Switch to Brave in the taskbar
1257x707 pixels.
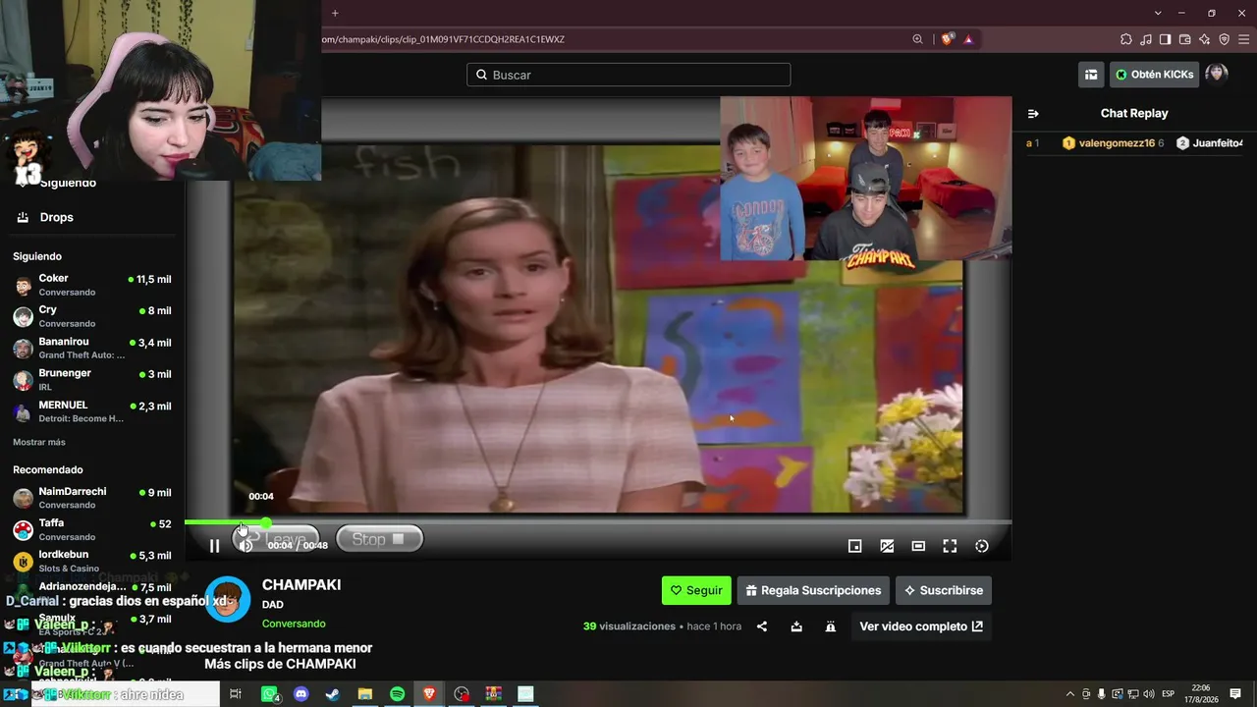click(x=429, y=694)
